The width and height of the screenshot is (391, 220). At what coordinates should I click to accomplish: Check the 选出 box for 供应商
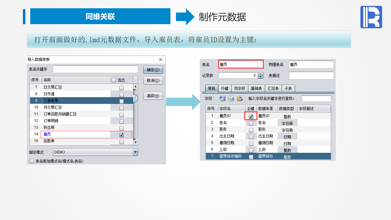(x=122, y=128)
